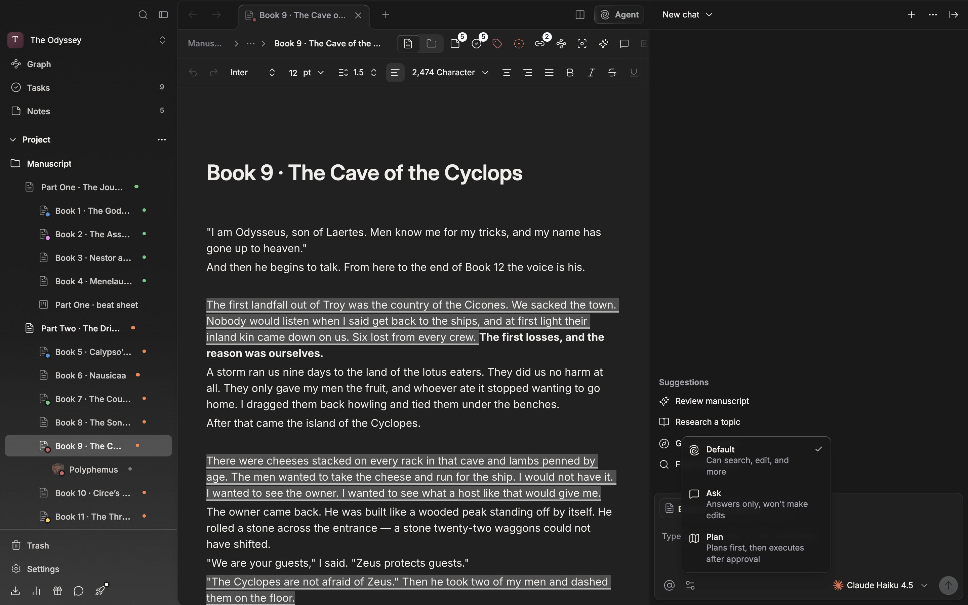Toggle the sidebar panel icon

pos(163,15)
